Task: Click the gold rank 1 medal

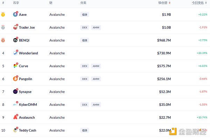Action: pyautogui.click(x=3, y=14)
